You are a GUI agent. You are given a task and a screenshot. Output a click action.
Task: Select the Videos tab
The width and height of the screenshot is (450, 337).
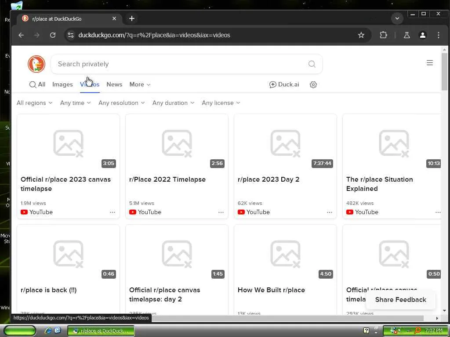click(90, 85)
